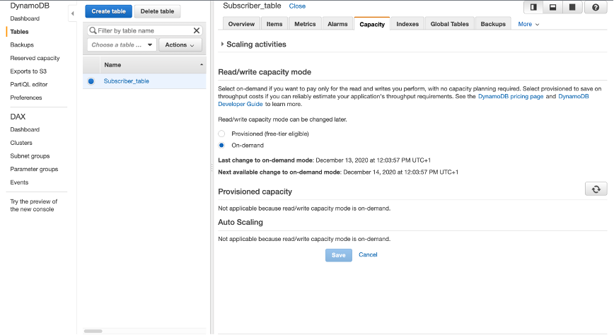Click the refresh icon beside Provisioned capacity
The height and width of the screenshot is (335, 614).
click(596, 189)
